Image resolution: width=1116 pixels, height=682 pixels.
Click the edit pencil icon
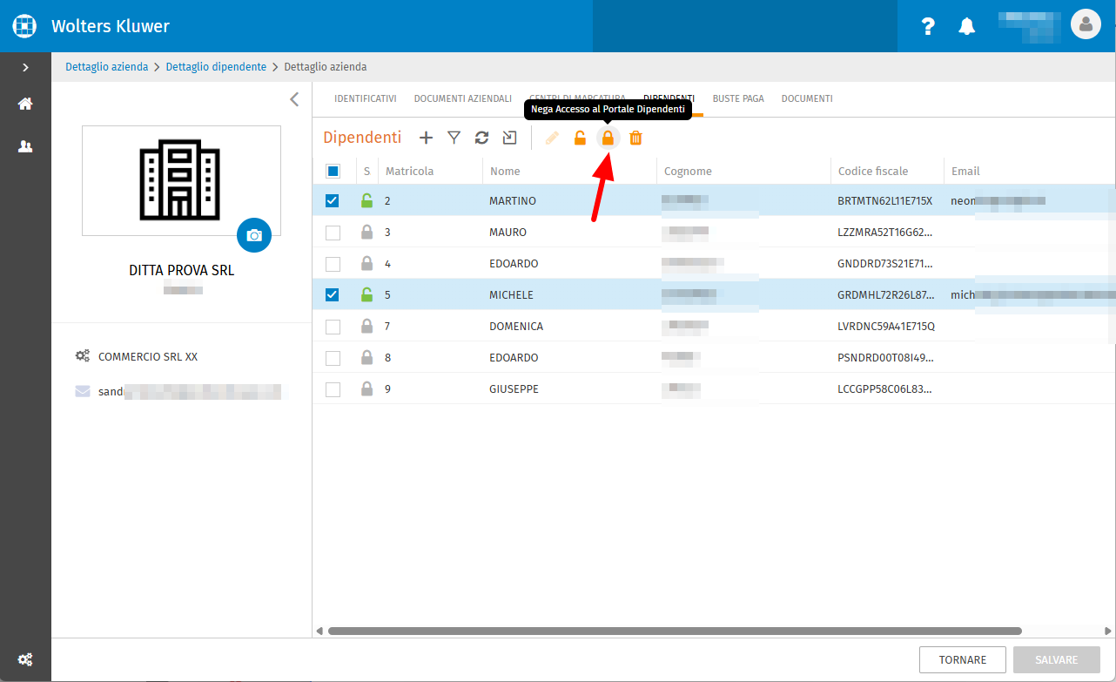coord(552,138)
